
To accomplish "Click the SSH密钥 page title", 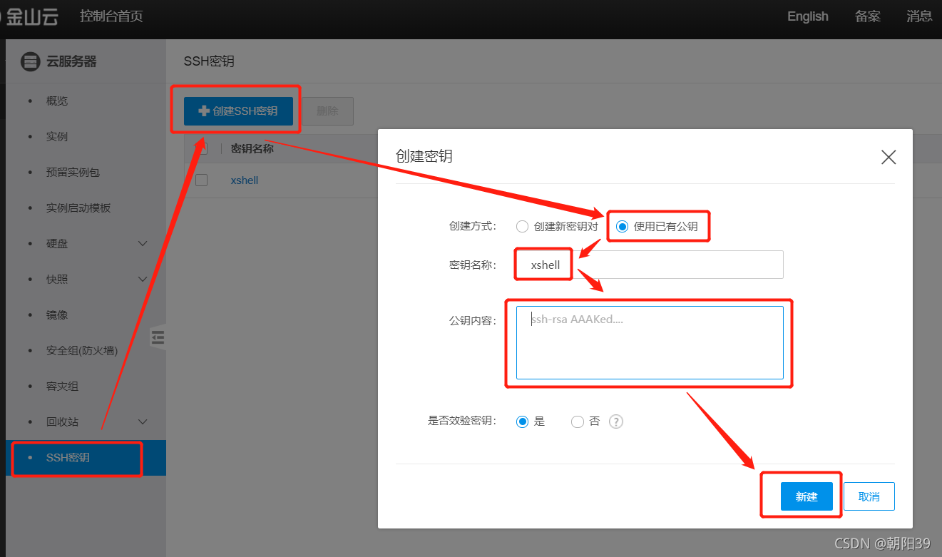I will click(x=209, y=61).
